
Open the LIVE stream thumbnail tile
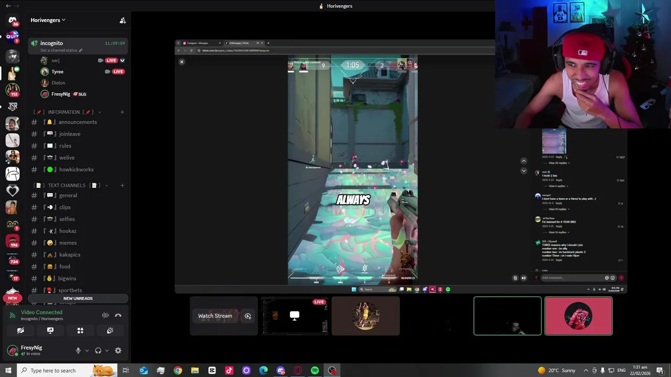tap(295, 316)
